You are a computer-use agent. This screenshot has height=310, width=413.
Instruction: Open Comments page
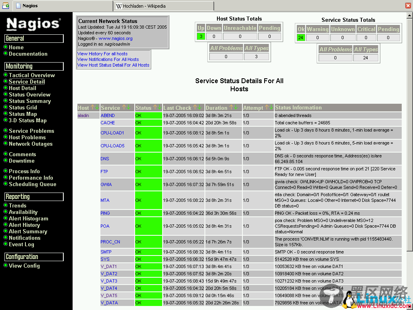23,155
